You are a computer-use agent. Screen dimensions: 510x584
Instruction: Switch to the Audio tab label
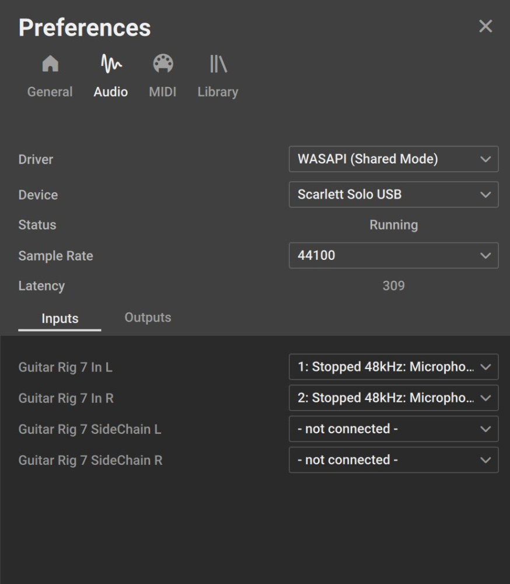coord(110,92)
